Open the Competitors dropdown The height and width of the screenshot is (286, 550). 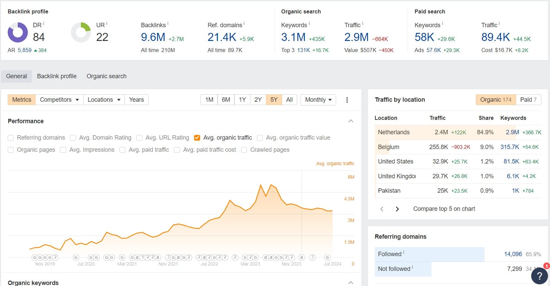point(59,100)
